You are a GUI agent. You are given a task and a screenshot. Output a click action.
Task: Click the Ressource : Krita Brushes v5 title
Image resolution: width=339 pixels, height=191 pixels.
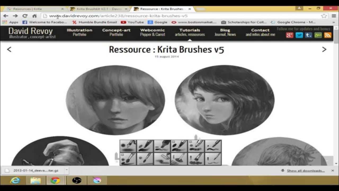(167, 49)
